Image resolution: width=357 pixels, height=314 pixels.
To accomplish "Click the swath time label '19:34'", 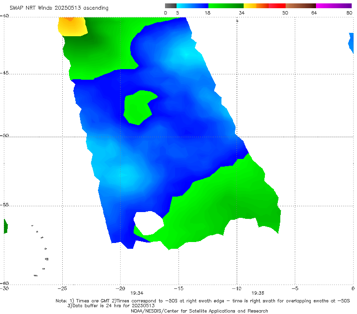I will tap(137, 293).
